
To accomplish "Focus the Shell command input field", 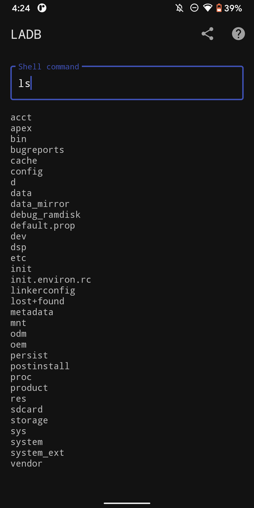I will click(x=127, y=83).
